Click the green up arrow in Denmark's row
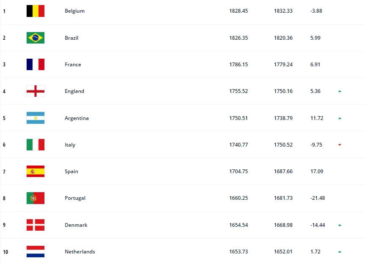This screenshot has height=264, width=365. (340, 225)
